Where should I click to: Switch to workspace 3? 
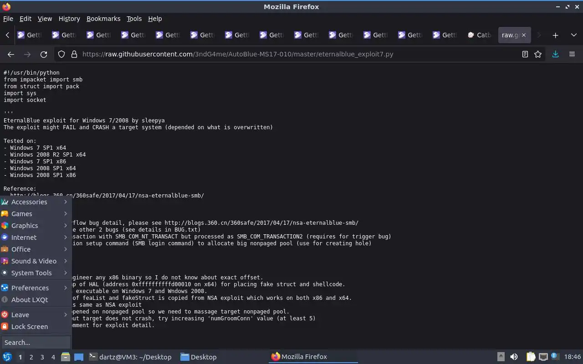[x=42, y=357]
